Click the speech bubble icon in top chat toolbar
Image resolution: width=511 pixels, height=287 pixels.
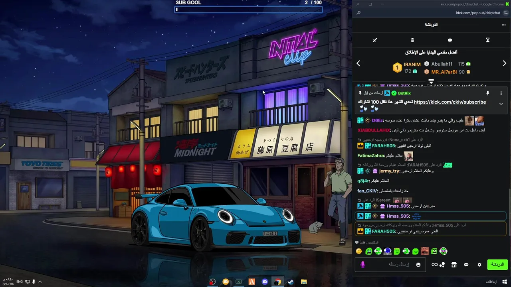tap(450, 40)
